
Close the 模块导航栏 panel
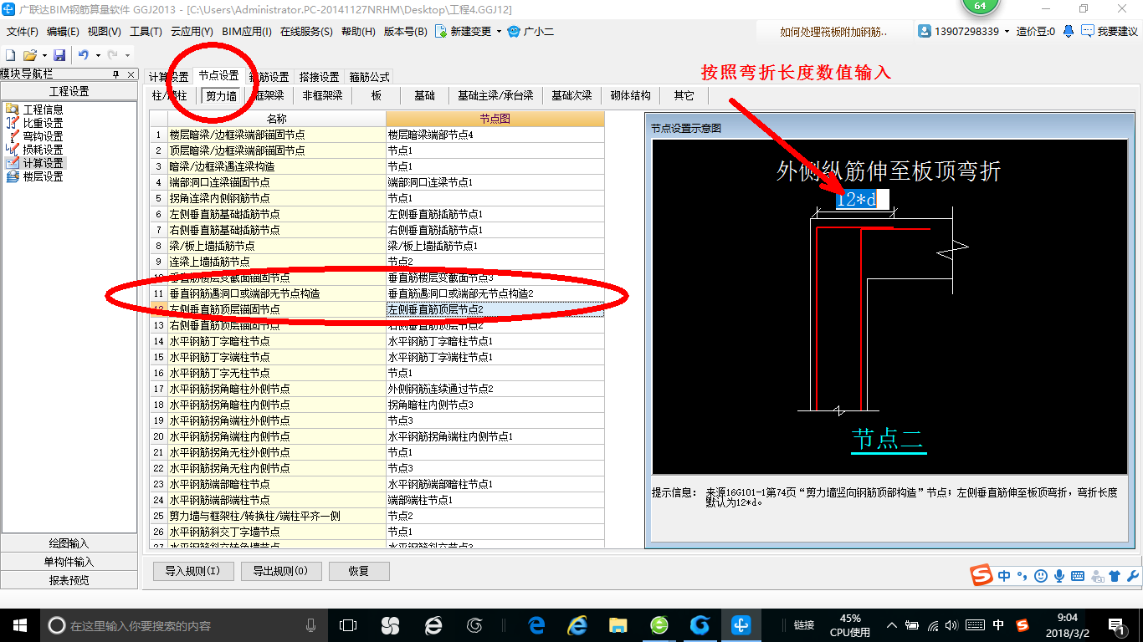coord(131,74)
